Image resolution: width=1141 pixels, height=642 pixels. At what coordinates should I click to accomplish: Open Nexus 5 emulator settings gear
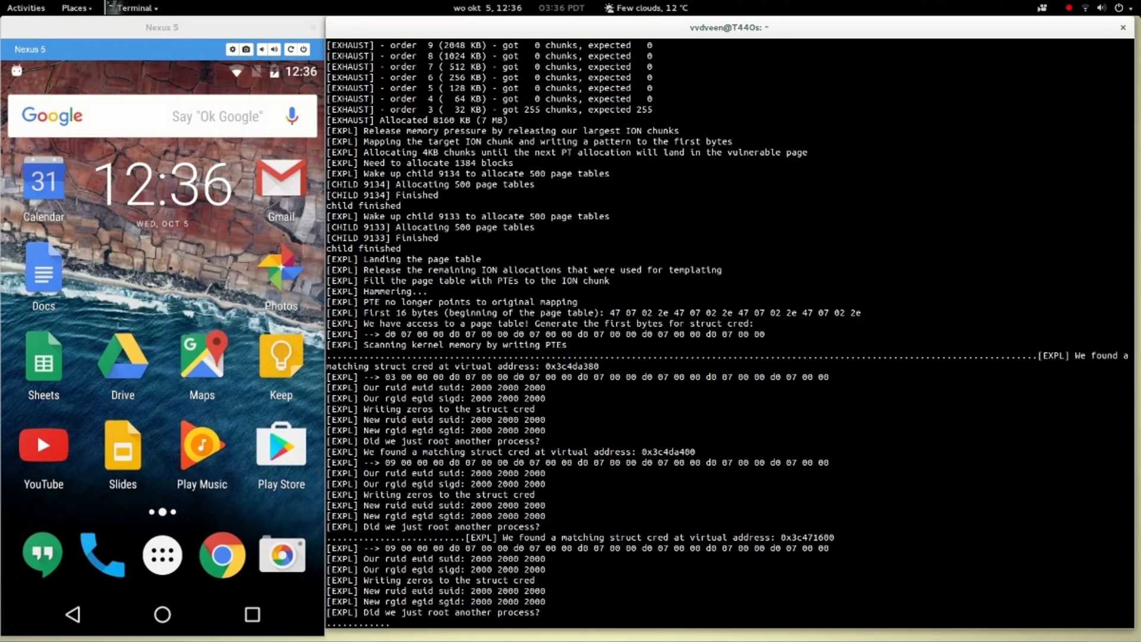[232, 49]
